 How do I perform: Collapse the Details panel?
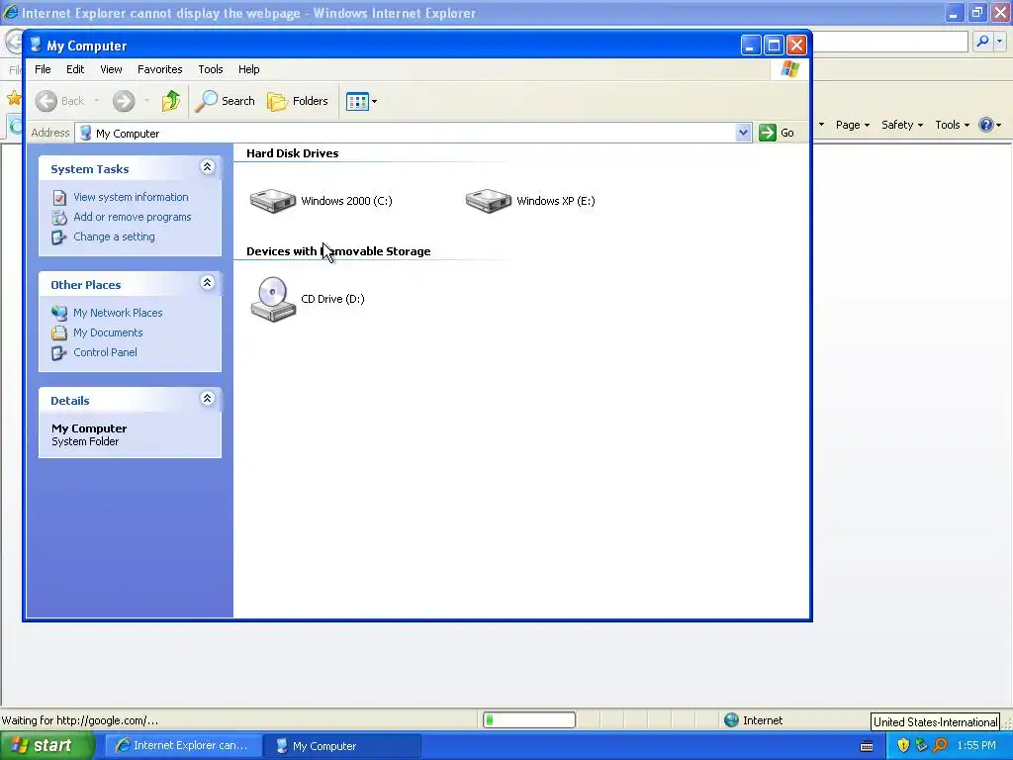[x=208, y=399]
